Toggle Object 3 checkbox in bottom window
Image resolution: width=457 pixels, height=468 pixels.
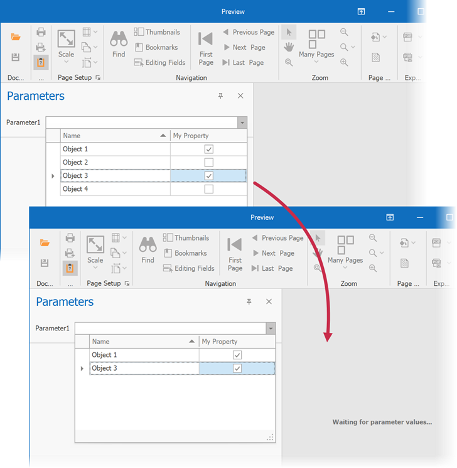[237, 368]
